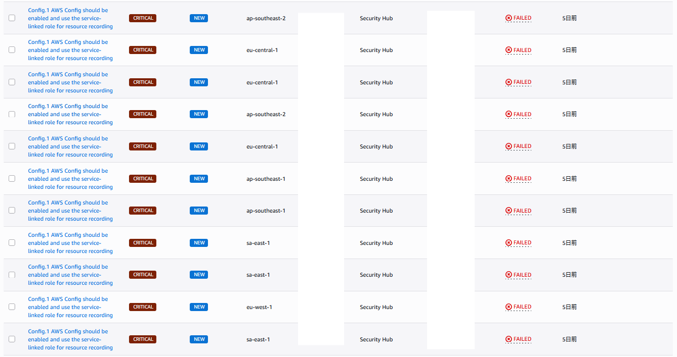Click the first 'eu-central-1' region cell

(262, 50)
